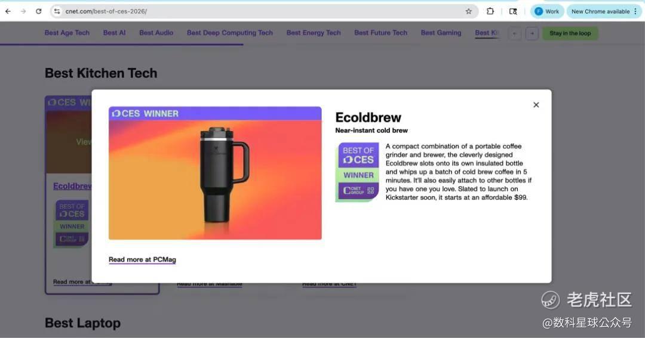Click the Near-instant cold brew subtitle
The height and width of the screenshot is (338, 645).
click(x=371, y=131)
